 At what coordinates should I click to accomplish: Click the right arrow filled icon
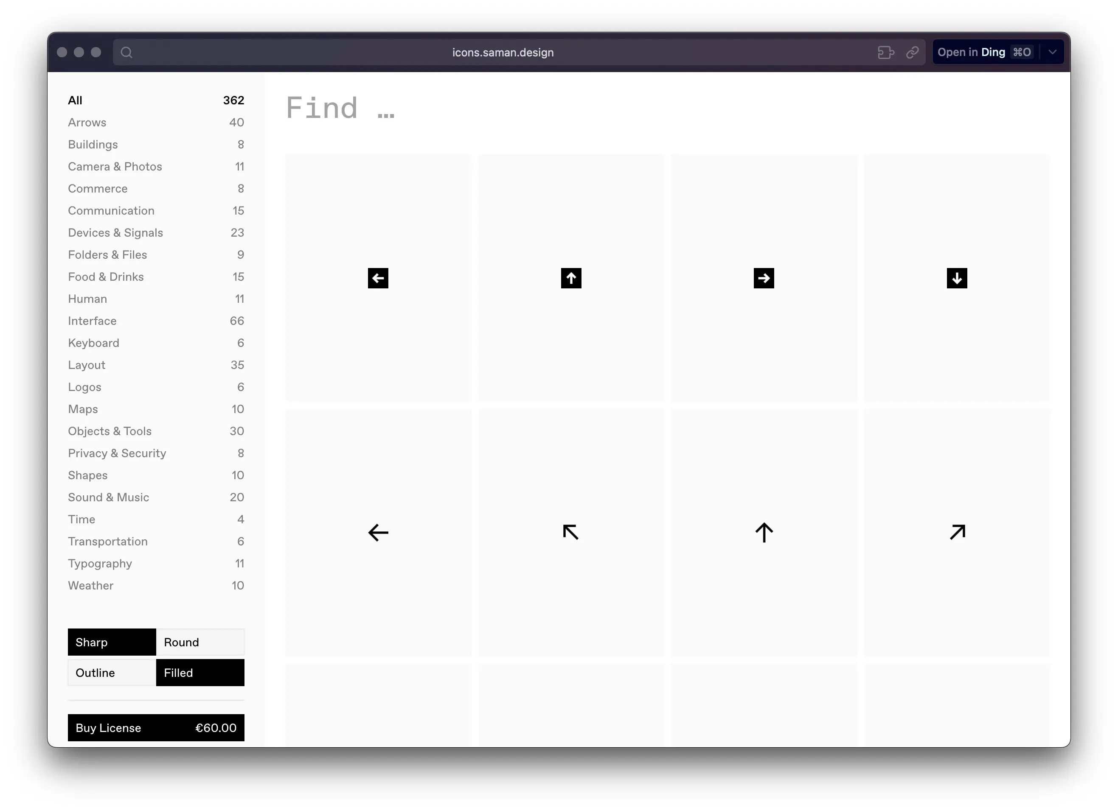coord(764,277)
